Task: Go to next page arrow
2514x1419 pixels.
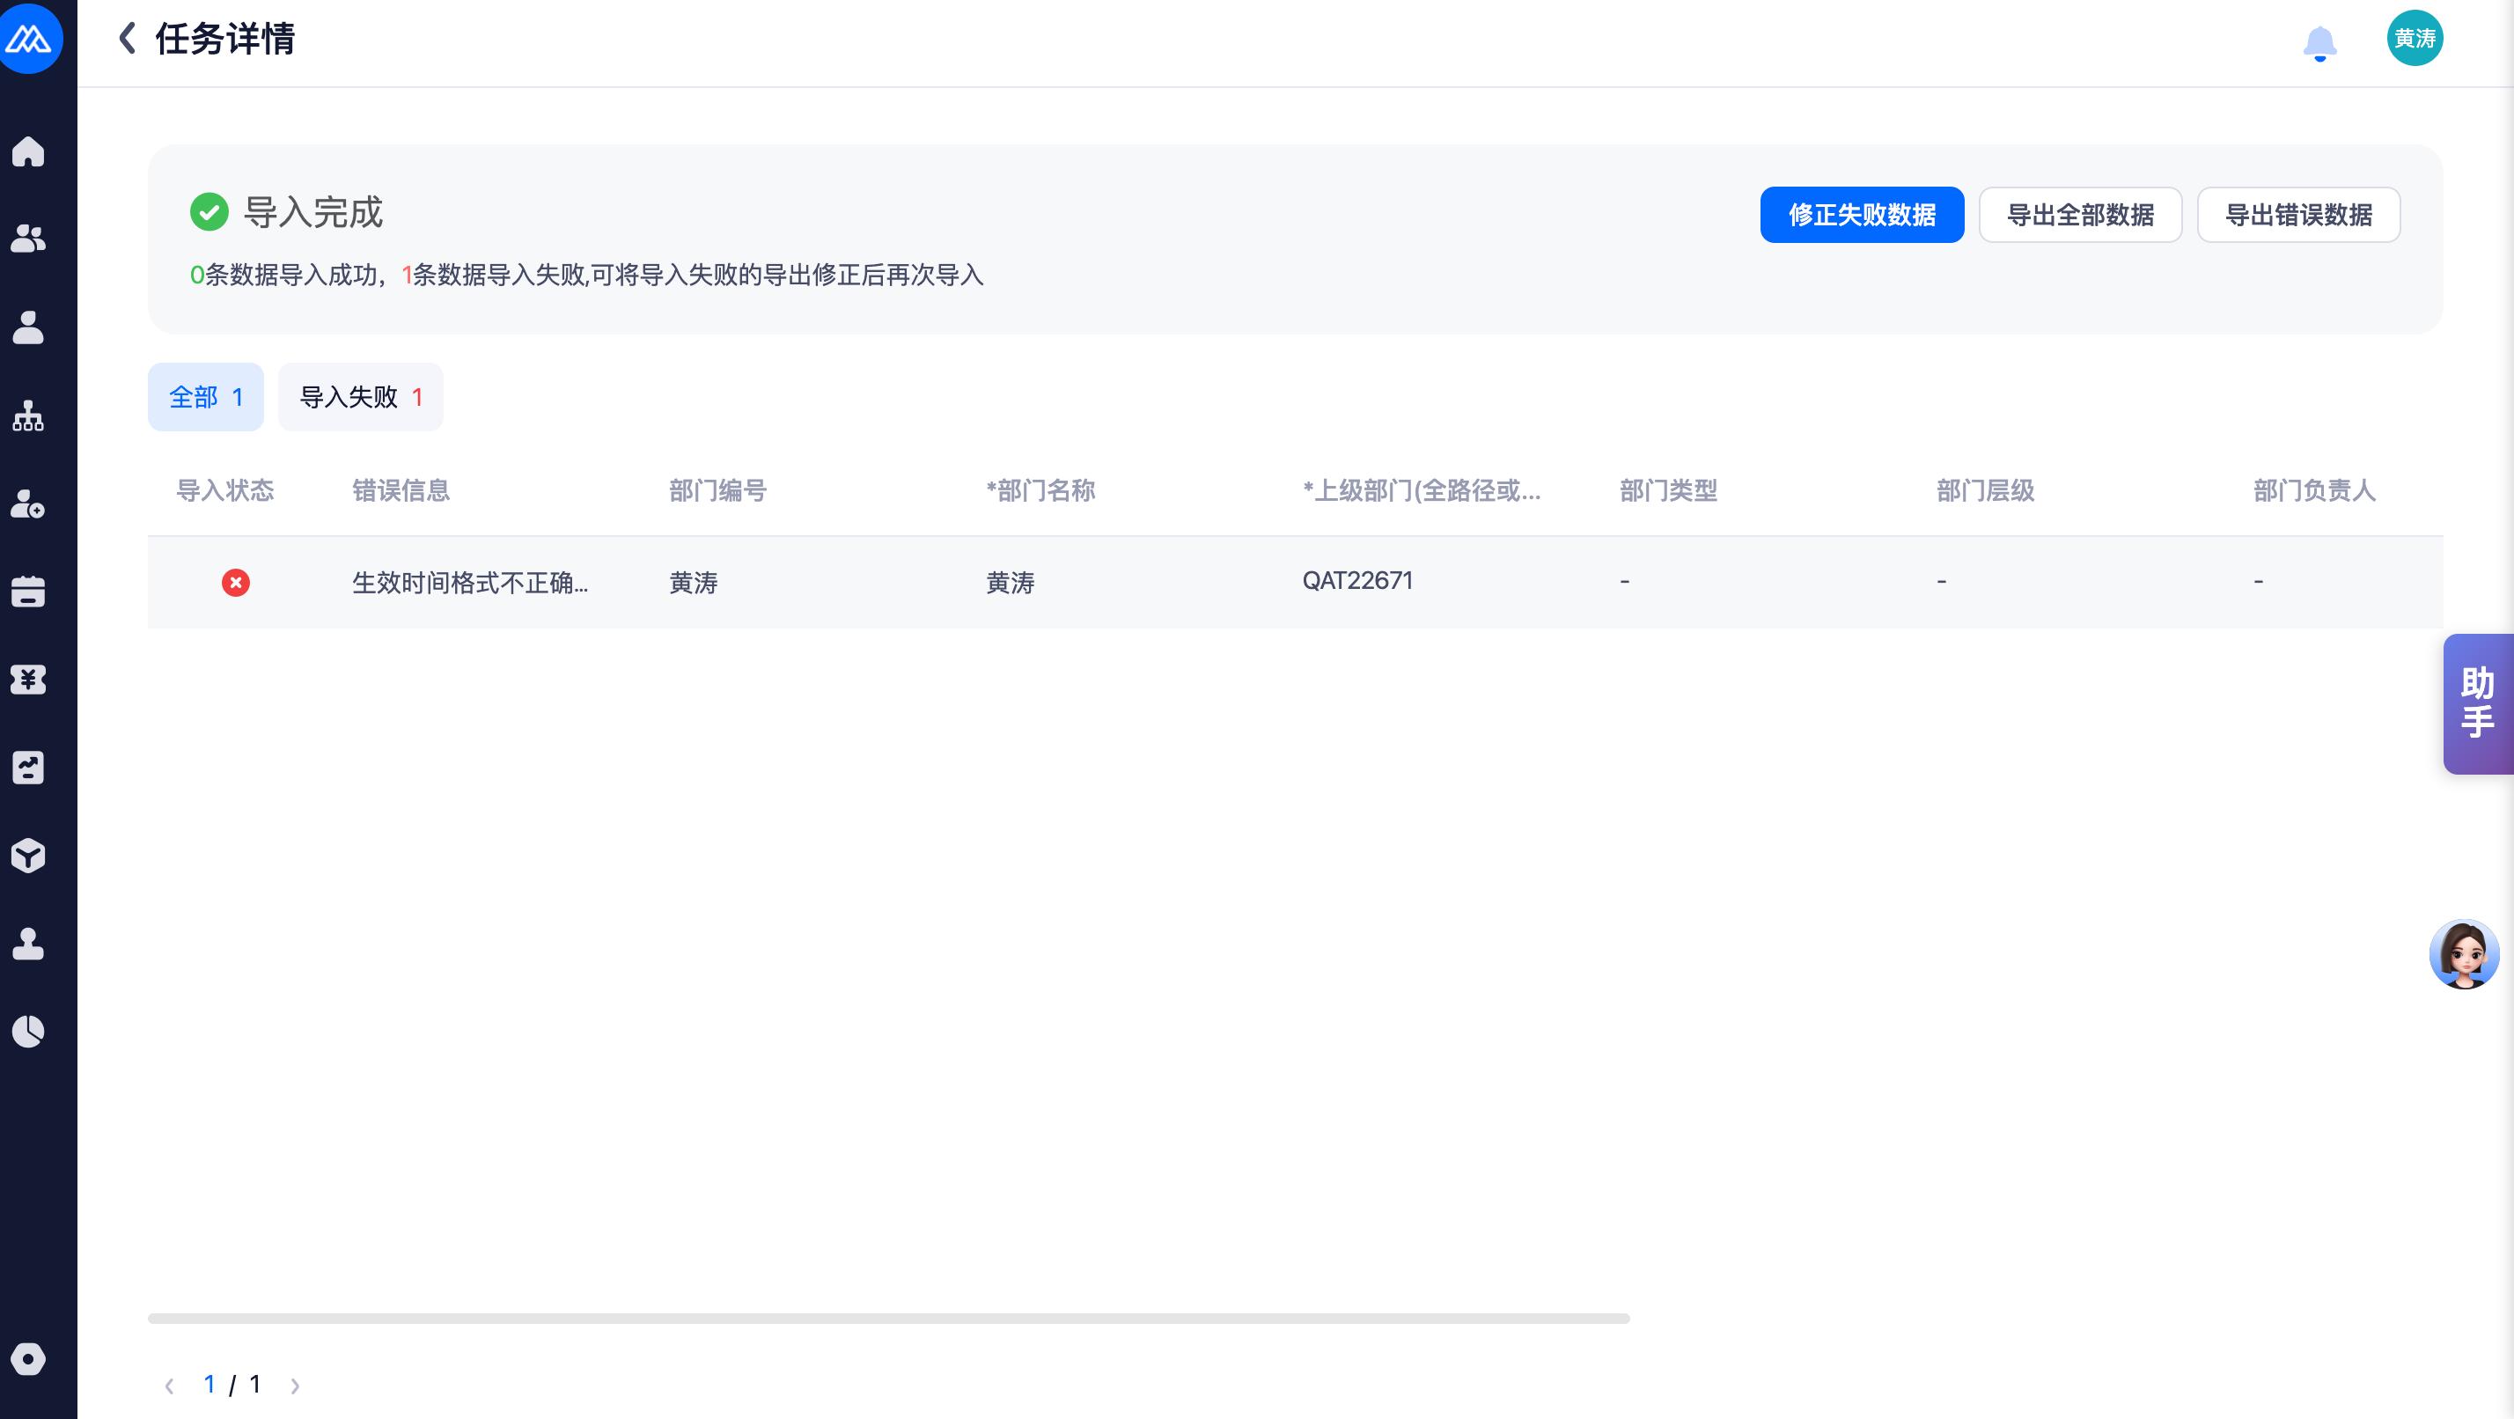Action: [295, 1386]
